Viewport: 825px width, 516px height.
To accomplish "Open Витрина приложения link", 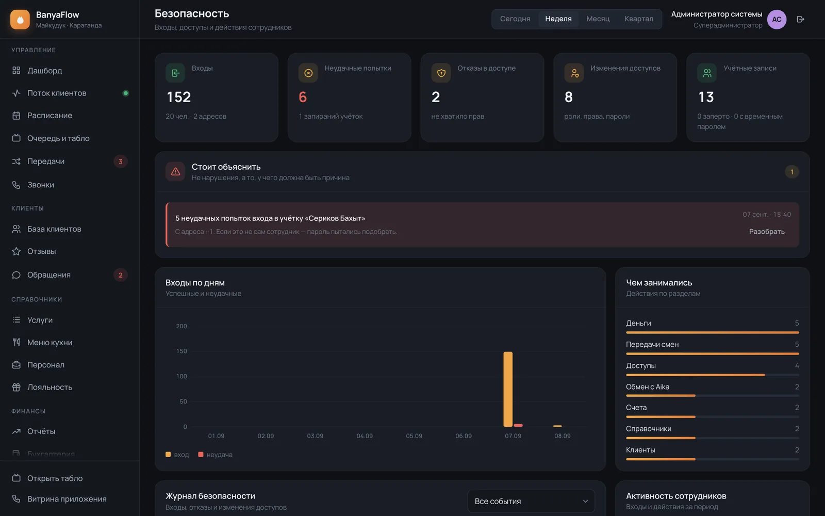I will point(70,499).
